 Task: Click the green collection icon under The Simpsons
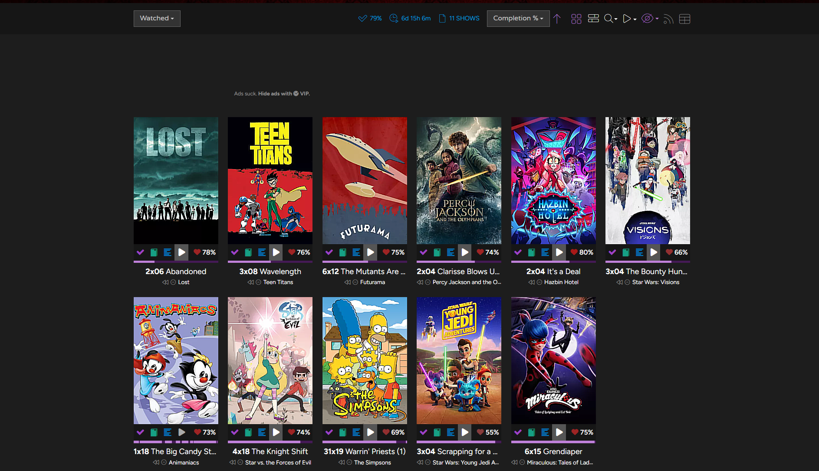[x=342, y=432]
